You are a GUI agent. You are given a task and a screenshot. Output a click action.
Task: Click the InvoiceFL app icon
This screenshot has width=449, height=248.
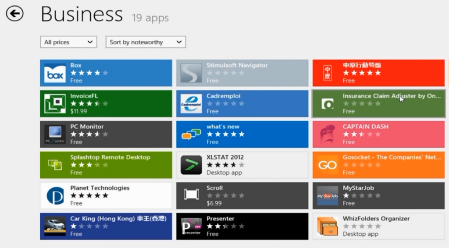point(55,103)
